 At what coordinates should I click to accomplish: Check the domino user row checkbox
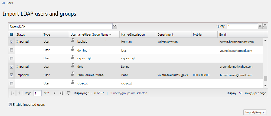(x=11, y=50)
